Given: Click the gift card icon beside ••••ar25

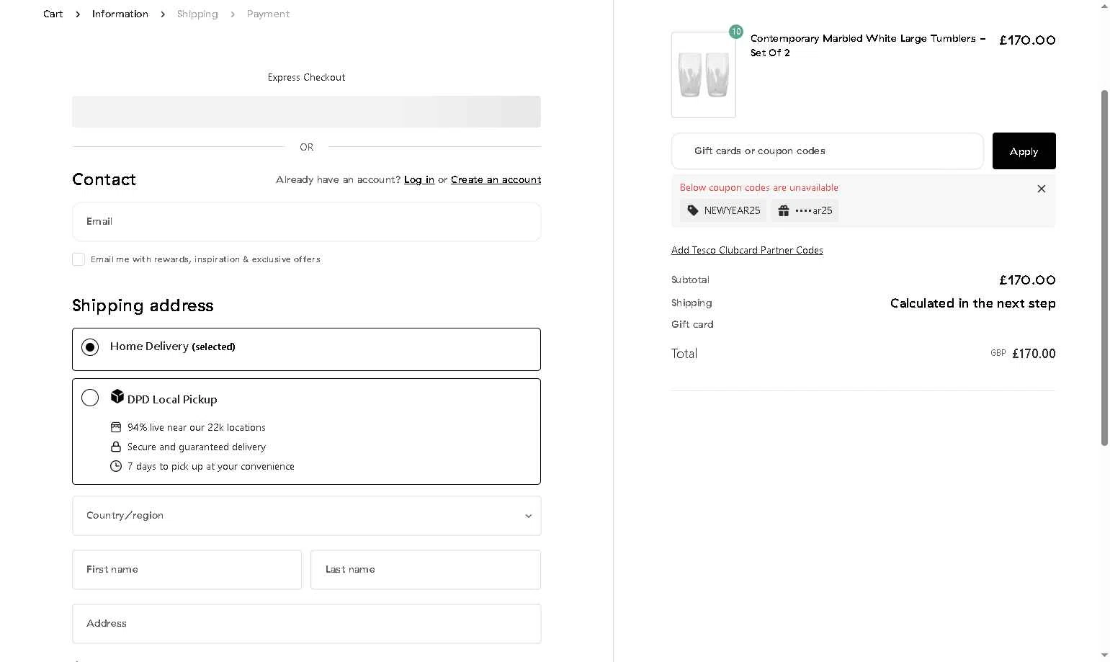Looking at the screenshot, I should click(784, 210).
